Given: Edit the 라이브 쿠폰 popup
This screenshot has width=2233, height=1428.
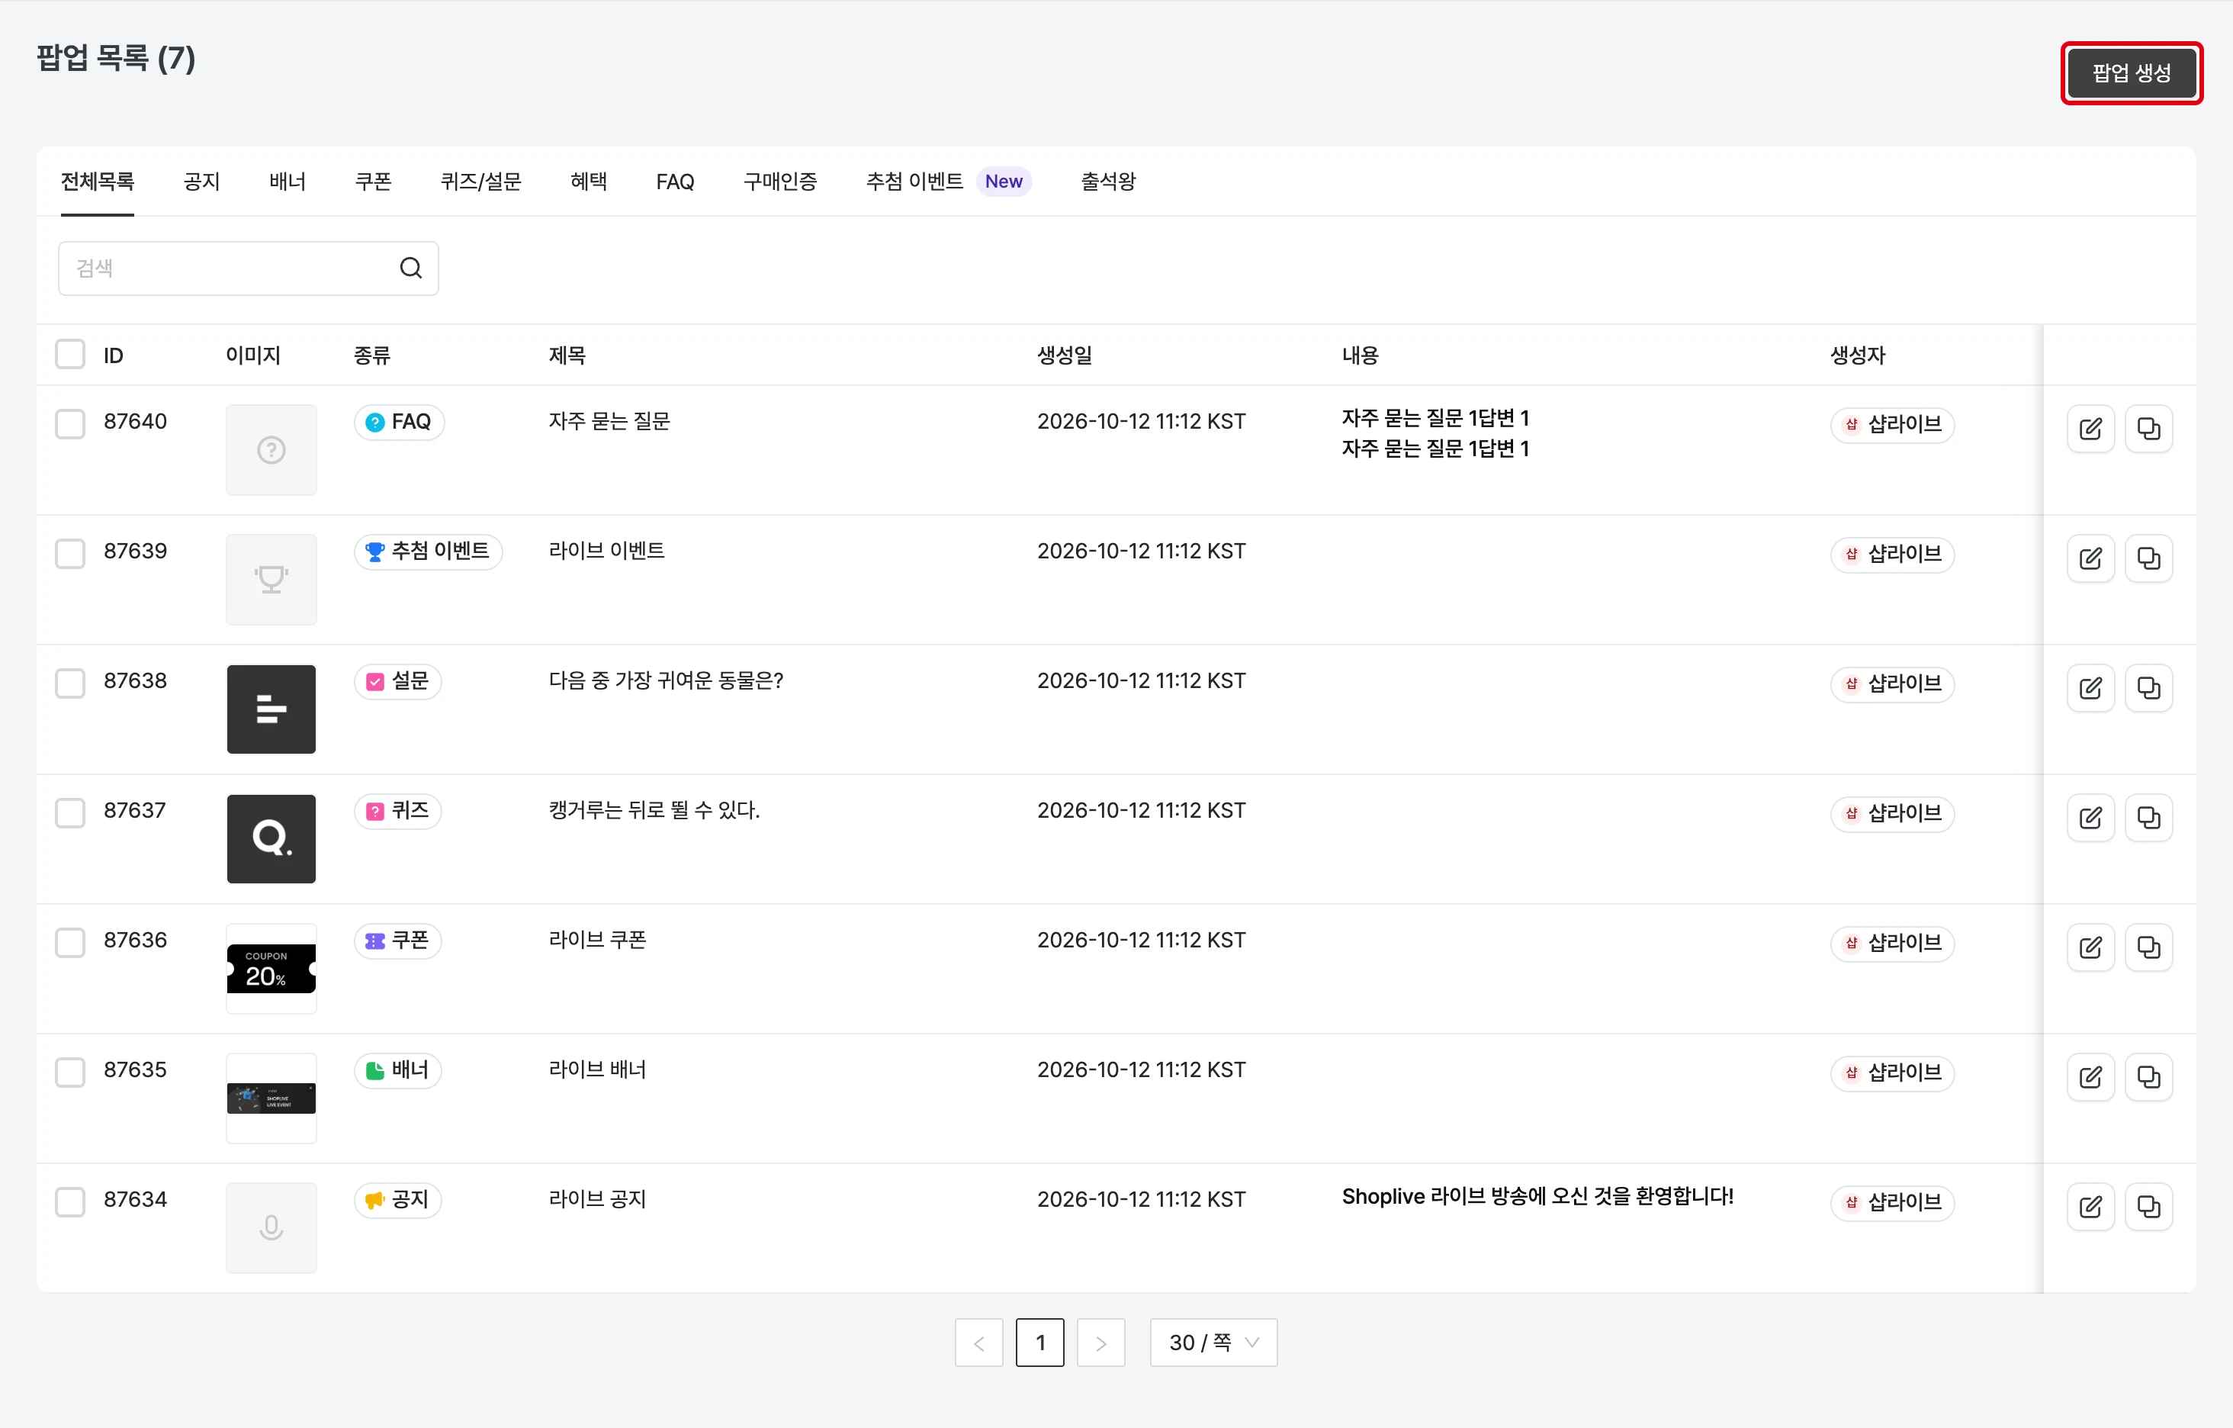Looking at the screenshot, I should [x=2090, y=947].
